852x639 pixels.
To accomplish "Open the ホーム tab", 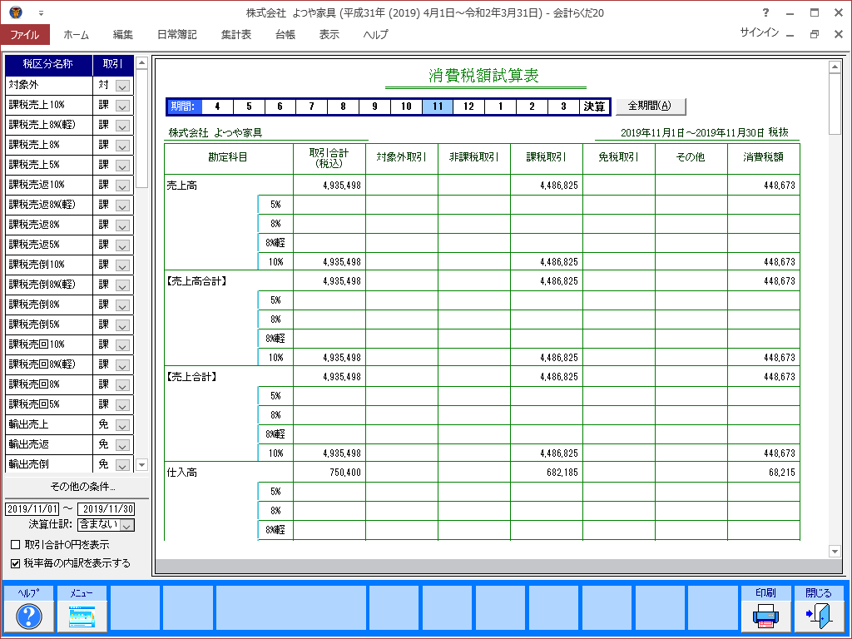I will 76,34.
